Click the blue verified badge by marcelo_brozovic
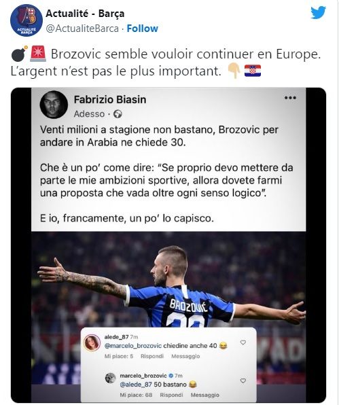Image resolution: width=339 pixels, height=405 pixels. (x=171, y=376)
